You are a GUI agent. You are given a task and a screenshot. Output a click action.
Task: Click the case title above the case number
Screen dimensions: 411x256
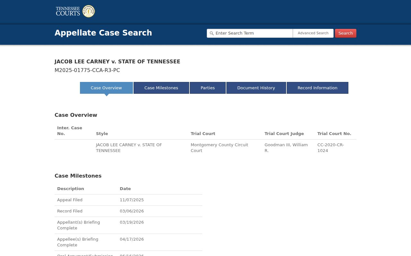coord(118,61)
